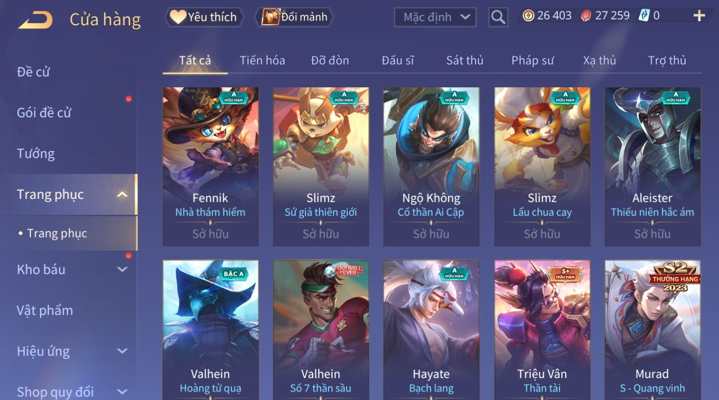Open the search magnifier icon
This screenshot has width=719, height=400.
(498, 17)
